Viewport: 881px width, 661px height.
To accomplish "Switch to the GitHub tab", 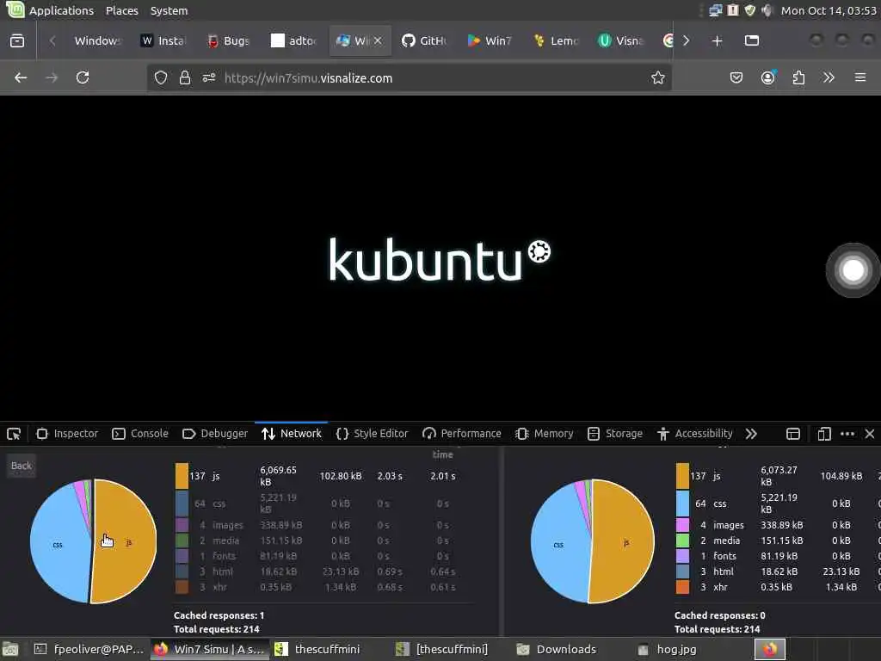I will pos(424,40).
